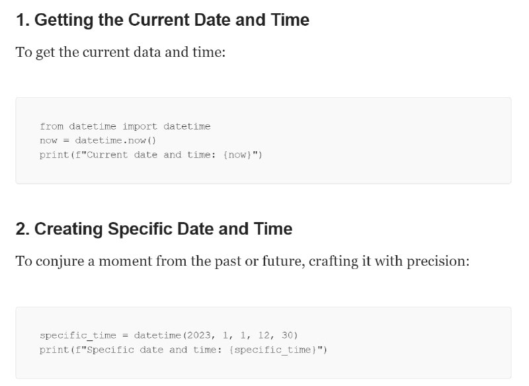Click the '{now}' placeholder in the print statement
Image resolution: width=529 pixels, height=386 pixels.
[x=237, y=155]
